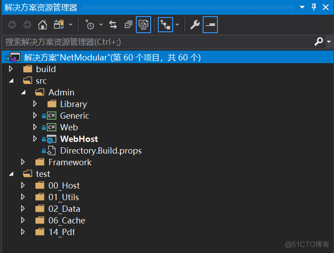
Task: Expand the build folder
Action: 11,69
